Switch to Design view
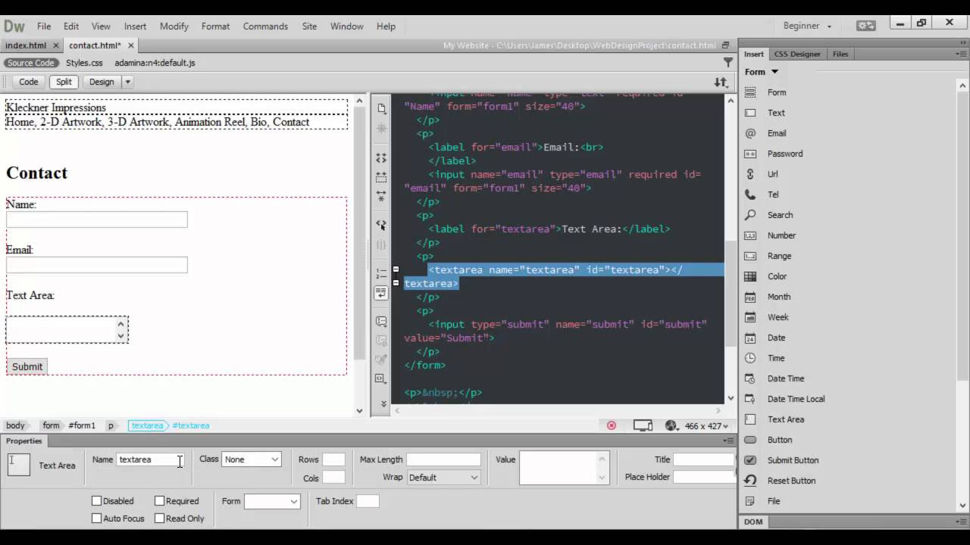Viewport: 970px width, 545px height. point(102,82)
